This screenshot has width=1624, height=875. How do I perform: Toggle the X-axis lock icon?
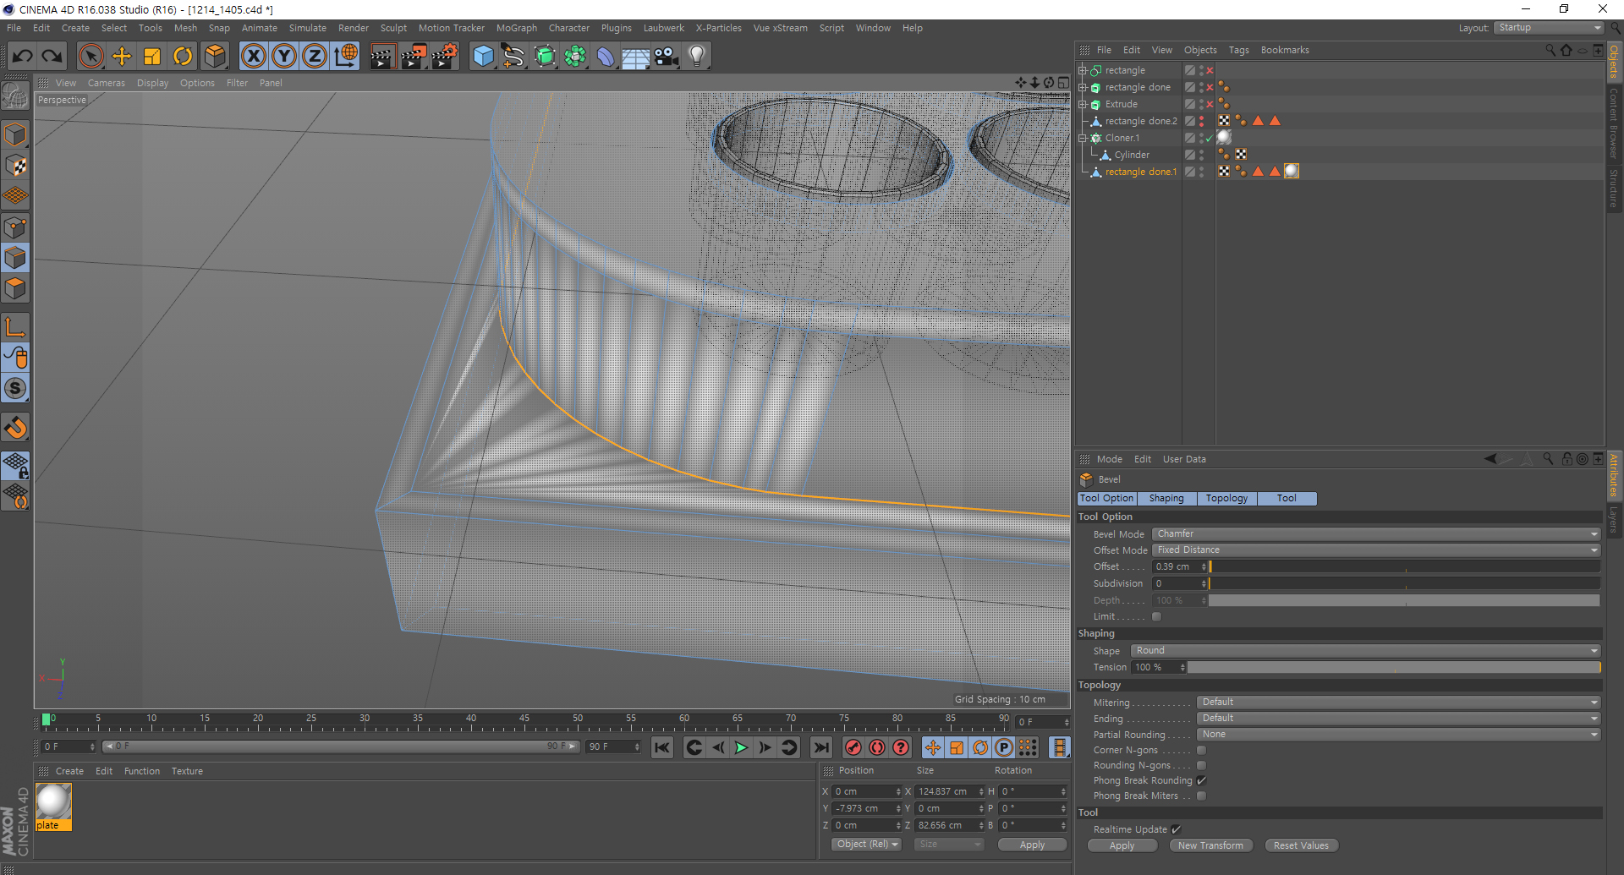tap(253, 57)
